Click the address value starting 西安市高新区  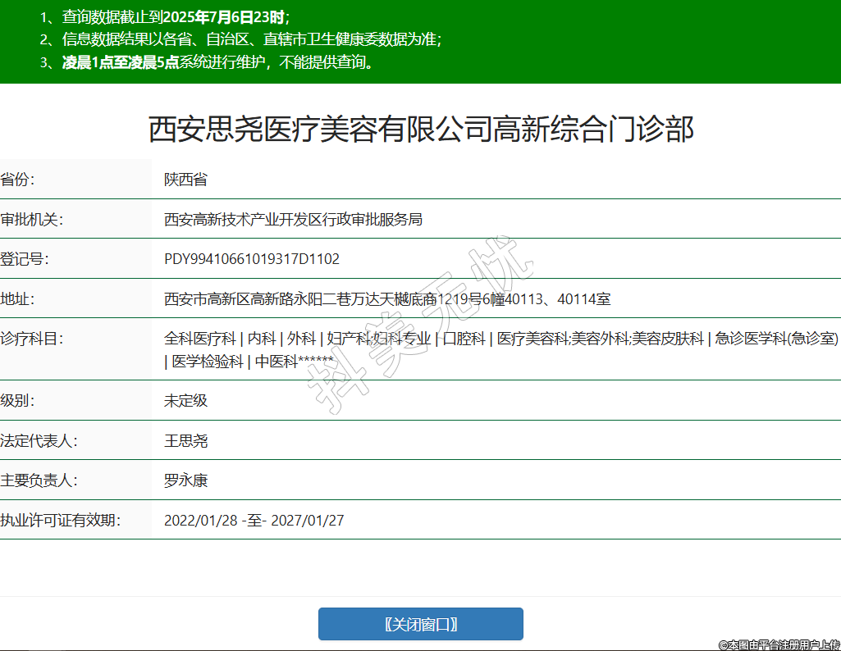pyautogui.click(x=386, y=299)
